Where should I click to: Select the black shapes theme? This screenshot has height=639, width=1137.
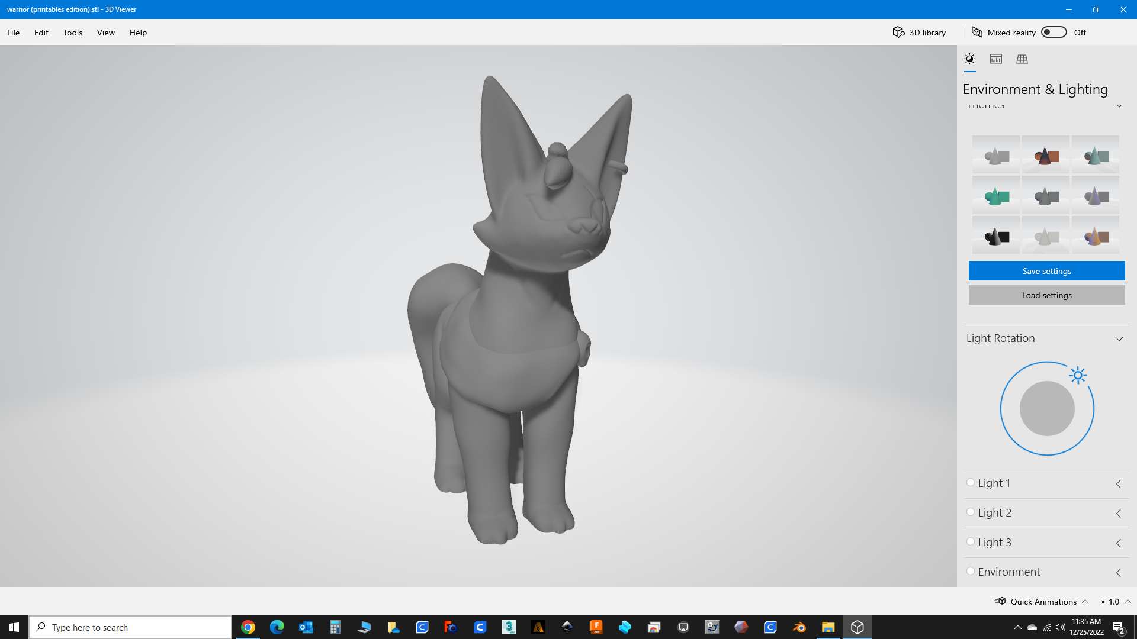point(996,235)
